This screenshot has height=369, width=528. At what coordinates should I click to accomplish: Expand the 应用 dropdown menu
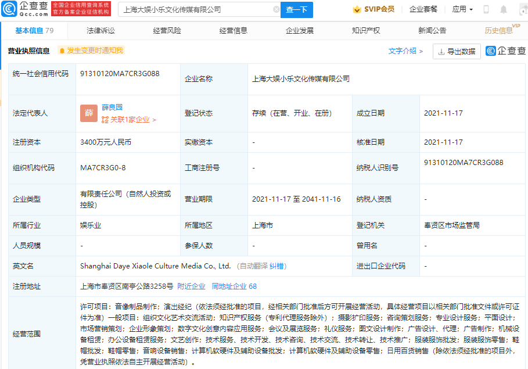[x=462, y=9]
